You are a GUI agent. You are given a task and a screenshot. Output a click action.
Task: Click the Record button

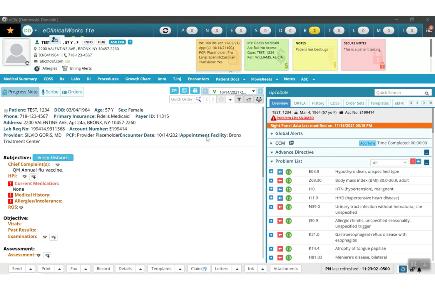pyautogui.click(x=103, y=269)
